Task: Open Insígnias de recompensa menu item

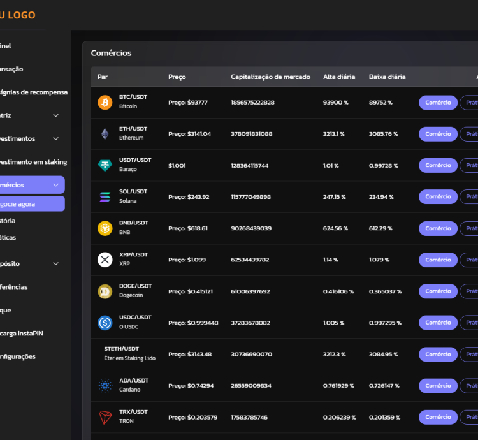Action: (x=34, y=92)
